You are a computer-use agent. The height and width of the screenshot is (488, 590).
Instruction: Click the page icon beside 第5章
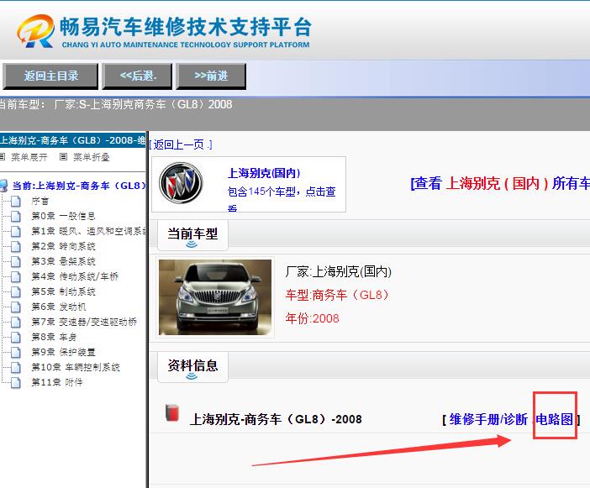coord(16,292)
